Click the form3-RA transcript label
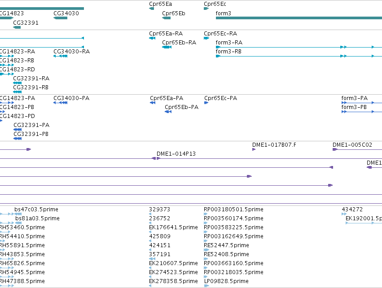The width and height of the screenshot is (382, 288). 229,43
